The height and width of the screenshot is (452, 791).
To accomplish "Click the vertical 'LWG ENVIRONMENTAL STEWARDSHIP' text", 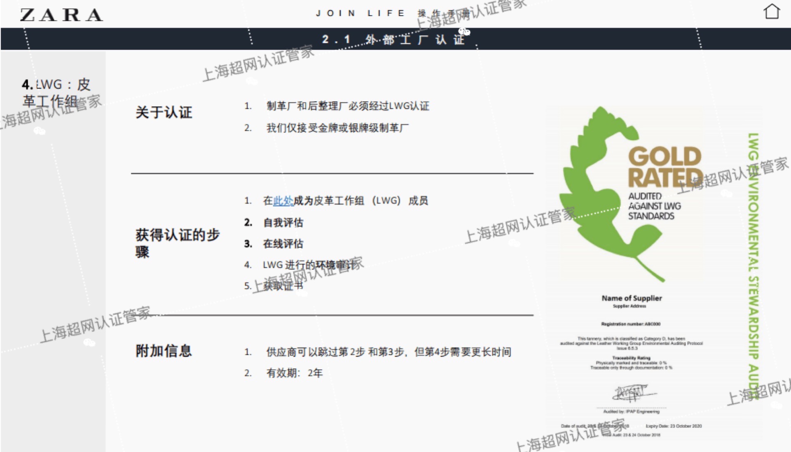I will [753, 266].
